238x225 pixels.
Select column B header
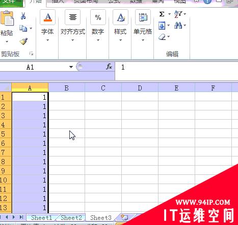click(x=67, y=87)
